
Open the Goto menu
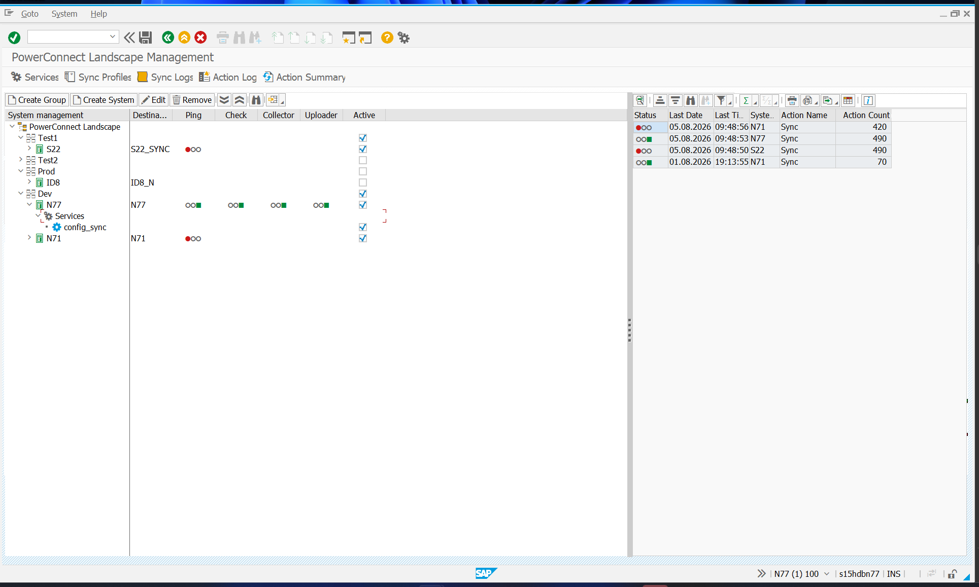(x=30, y=14)
